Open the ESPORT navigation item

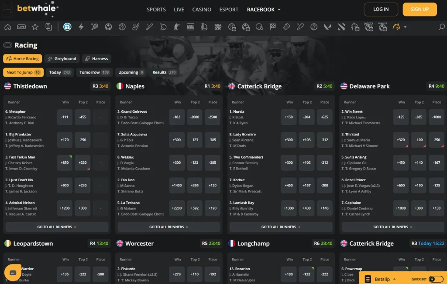[x=229, y=10]
